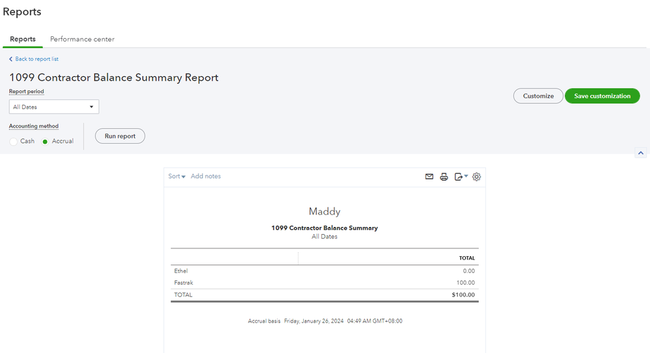The image size is (650, 353).
Task: Switch to the Reports tab
Action: point(23,39)
